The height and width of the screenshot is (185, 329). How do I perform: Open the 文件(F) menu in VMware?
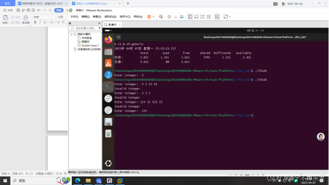pyautogui.click(x=74, y=17)
